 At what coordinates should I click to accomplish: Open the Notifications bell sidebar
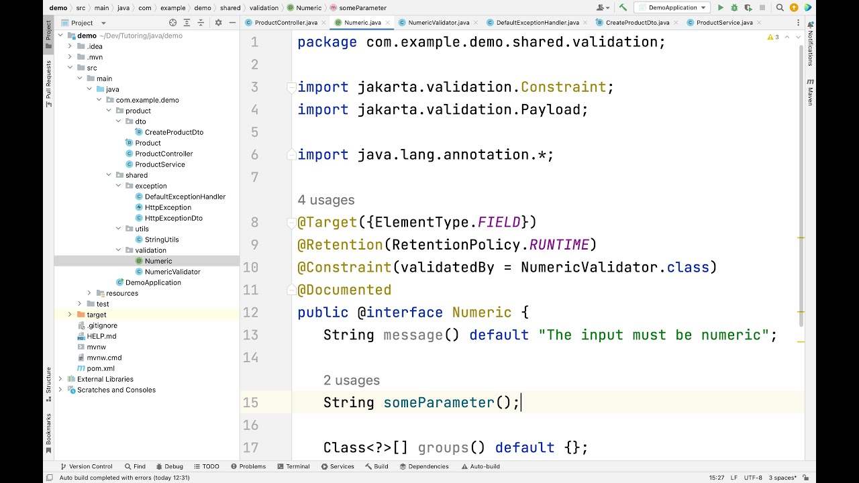[x=811, y=44]
